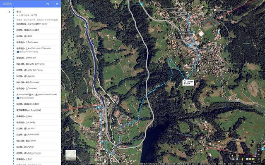Close the directions panel
This screenshot has height=165, width=265.
(57, 4)
